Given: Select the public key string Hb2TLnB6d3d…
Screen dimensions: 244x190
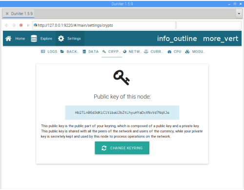Looking at the screenshot, I should coord(122,112).
